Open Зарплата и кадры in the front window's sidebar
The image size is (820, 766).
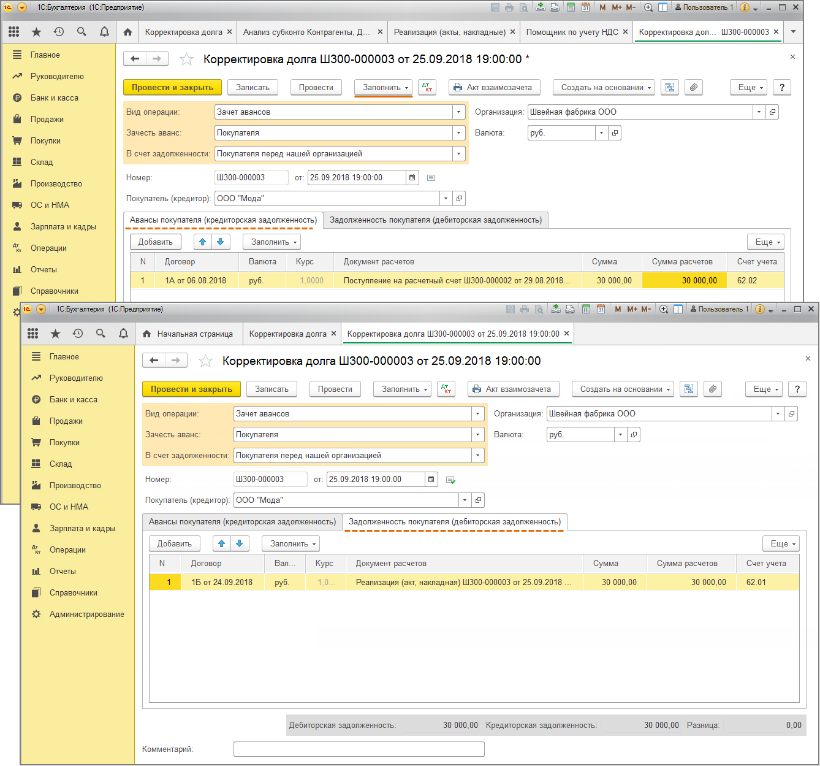click(x=78, y=529)
